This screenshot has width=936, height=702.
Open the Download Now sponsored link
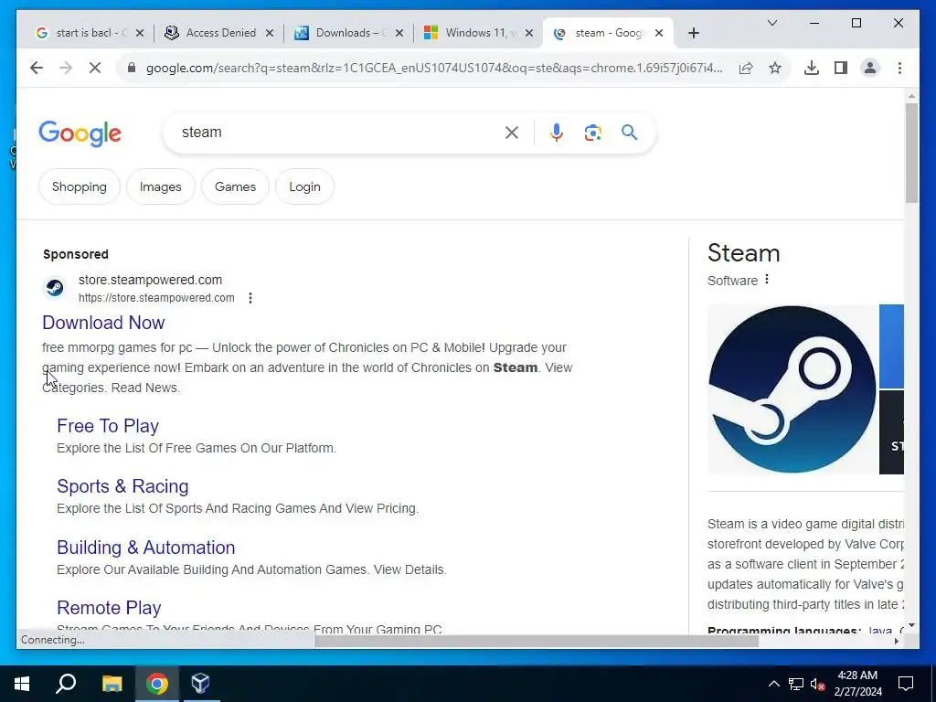tap(103, 323)
